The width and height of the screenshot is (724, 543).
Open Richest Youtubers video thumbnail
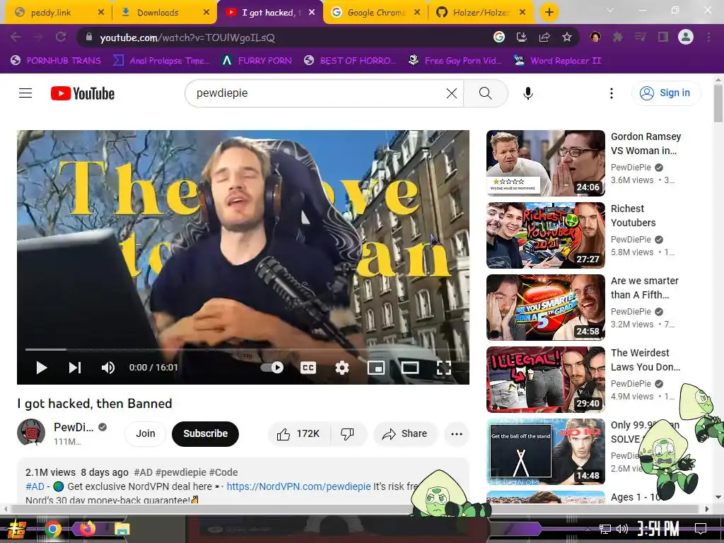click(x=545, y=235)
